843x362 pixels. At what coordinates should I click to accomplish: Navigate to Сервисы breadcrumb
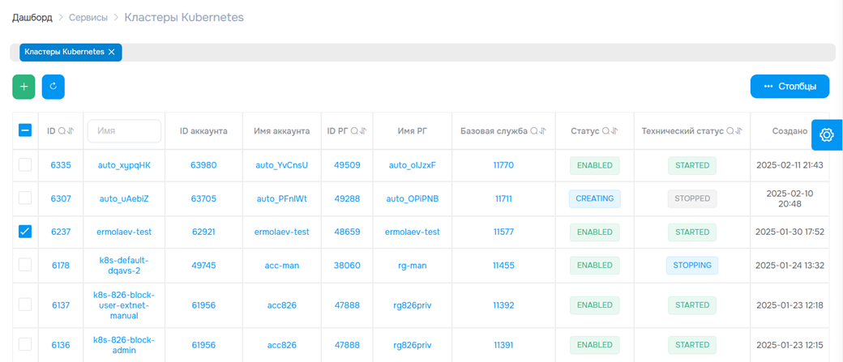pos(88,17)
